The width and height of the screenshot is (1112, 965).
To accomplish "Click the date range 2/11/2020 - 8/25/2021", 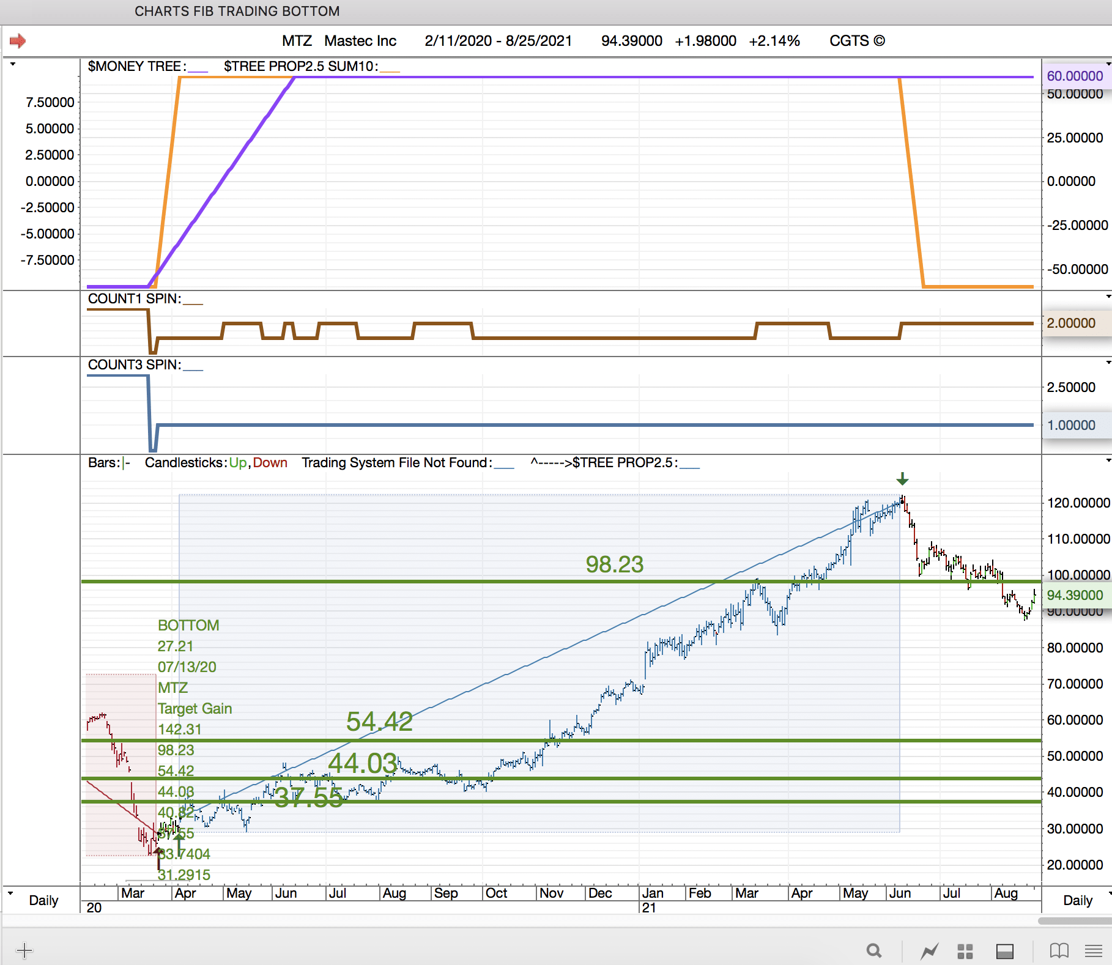I will (x=499, y=41).
